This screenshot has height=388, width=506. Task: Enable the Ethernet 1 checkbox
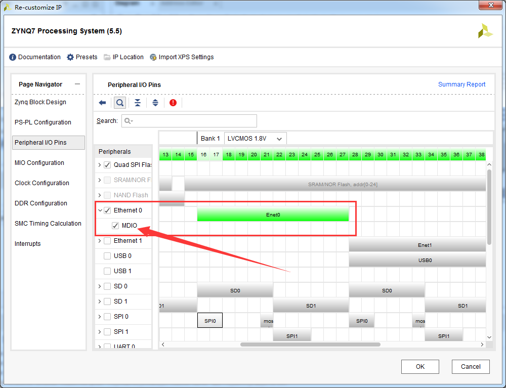click(107, 241)
